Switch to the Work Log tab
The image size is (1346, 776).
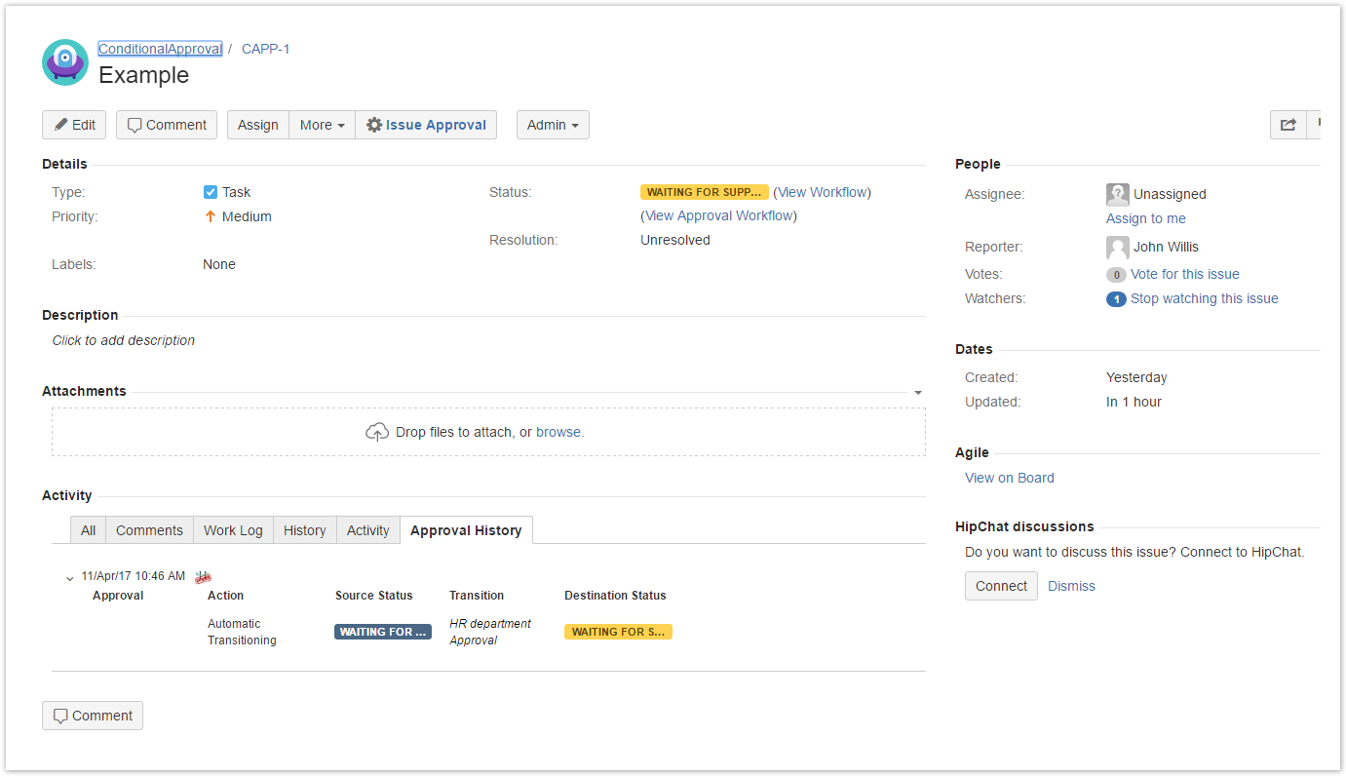click(x=233, y=530)
